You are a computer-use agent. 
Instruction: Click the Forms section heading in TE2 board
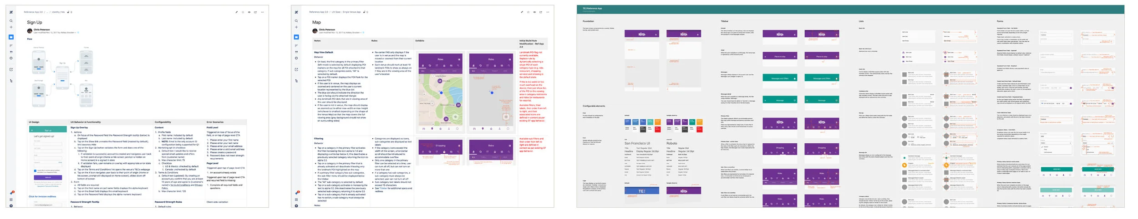(1000, 21)
